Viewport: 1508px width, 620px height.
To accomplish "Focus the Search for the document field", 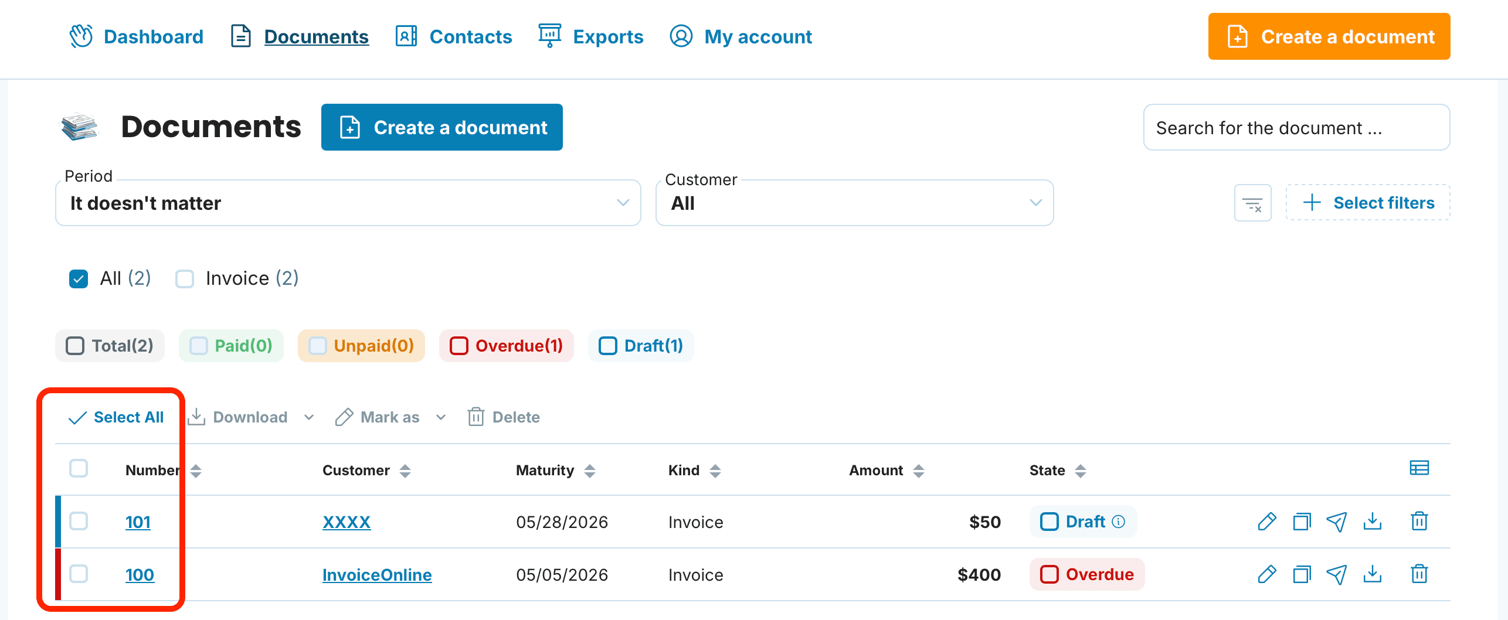I will pyautogui.click(x=1296, y=127).
